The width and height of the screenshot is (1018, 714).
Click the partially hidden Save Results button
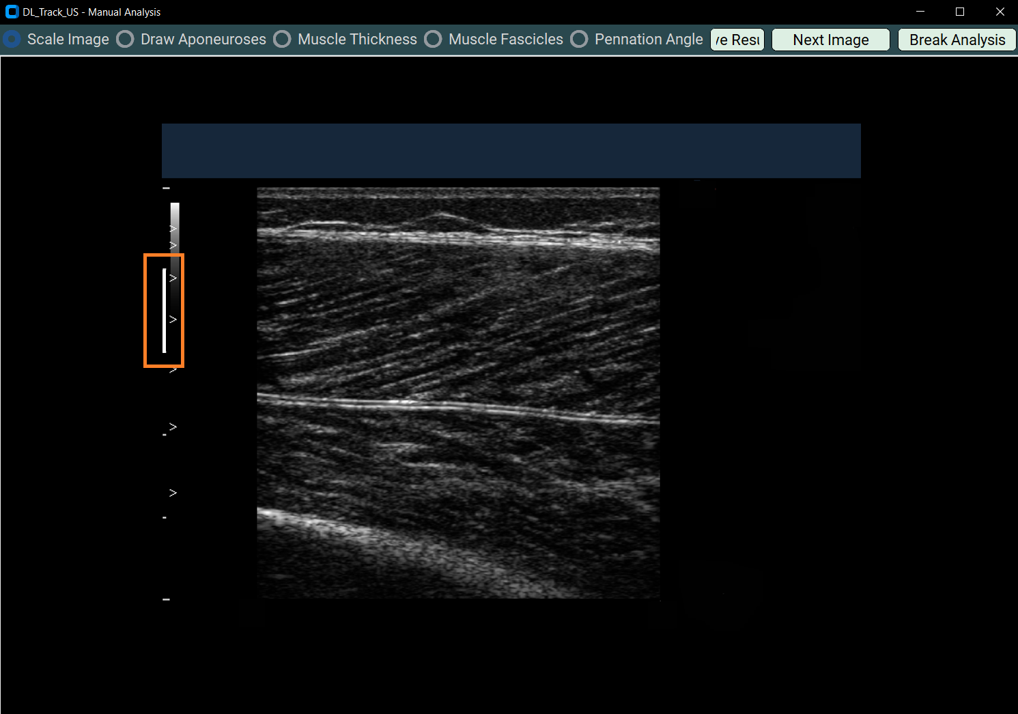pos(737,40)
